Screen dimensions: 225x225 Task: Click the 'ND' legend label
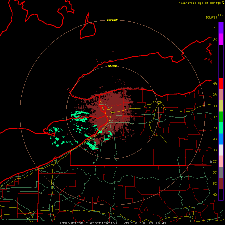point(214,195)
